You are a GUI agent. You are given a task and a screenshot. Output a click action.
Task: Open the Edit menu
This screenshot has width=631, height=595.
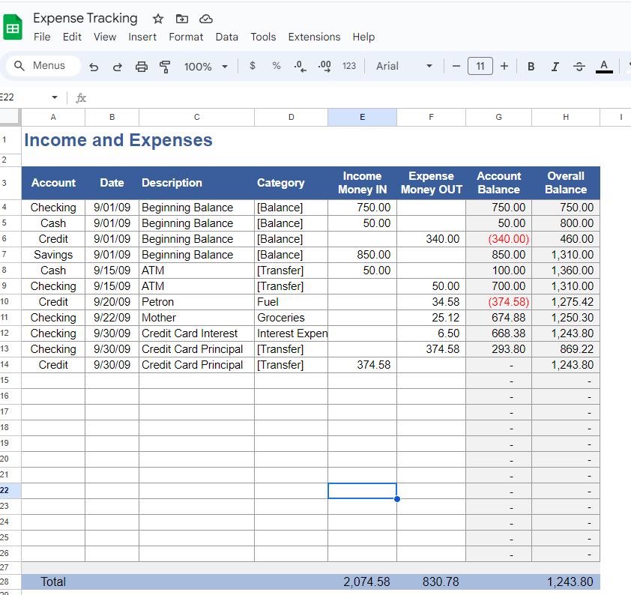(x=72, y=37)
